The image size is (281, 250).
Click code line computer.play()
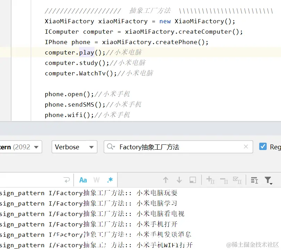click(93, 52)
